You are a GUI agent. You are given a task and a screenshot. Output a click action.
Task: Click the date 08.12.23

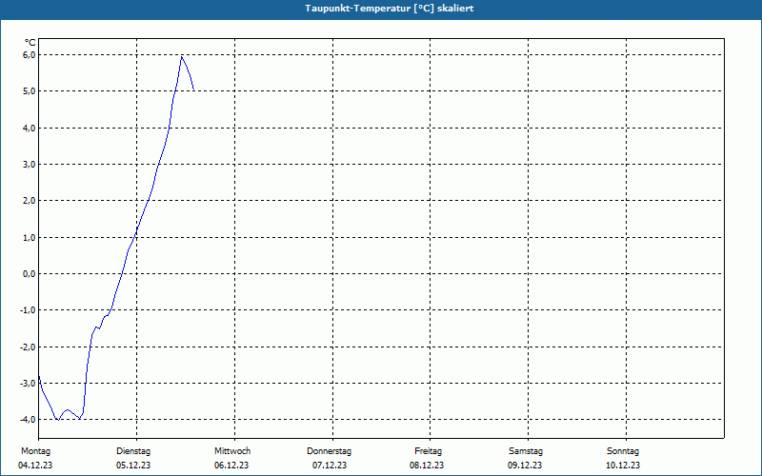(x=427, y=466)
